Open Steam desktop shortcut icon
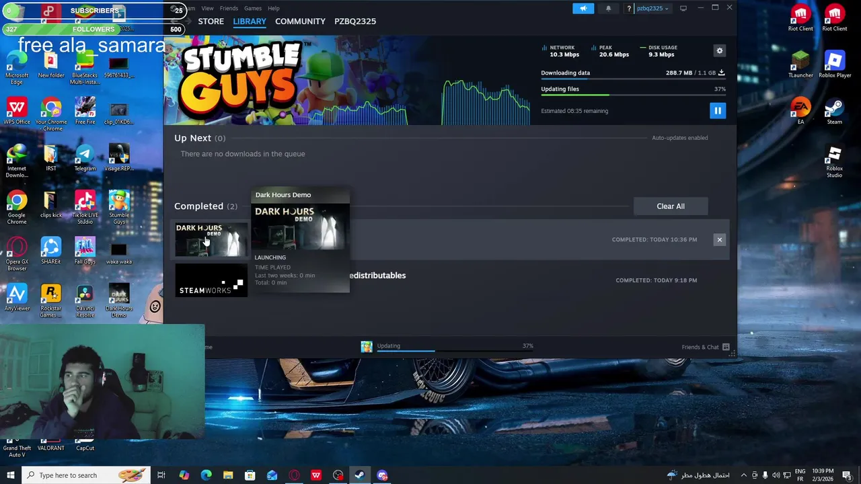Screen dimensions: 861x484 [x=835, y=112]
